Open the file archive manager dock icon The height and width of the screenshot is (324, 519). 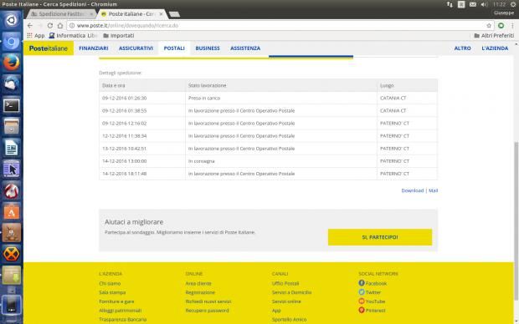(x=11, y=126)
